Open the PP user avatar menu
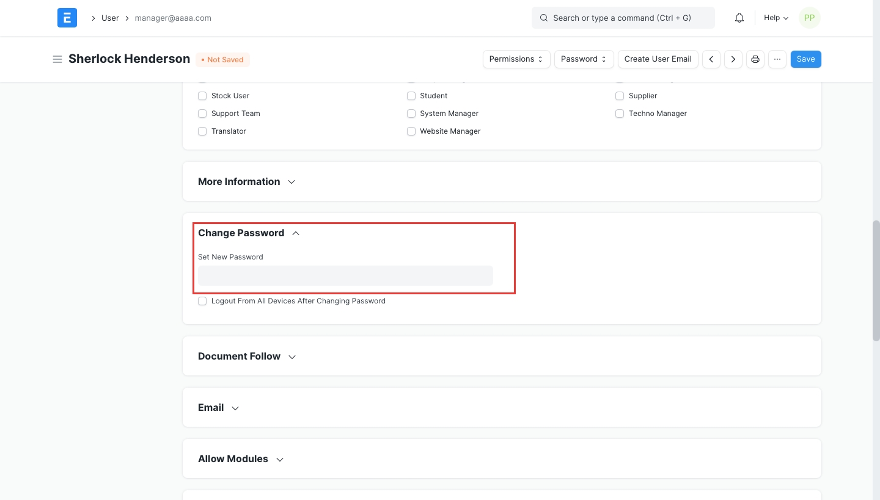 click(809, 18)
